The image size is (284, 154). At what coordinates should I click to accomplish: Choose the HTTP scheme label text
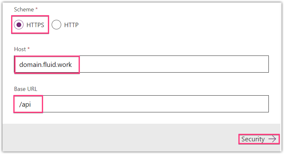point(71,25)
